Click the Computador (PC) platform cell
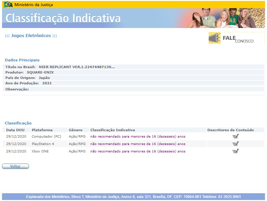This screenshot has width=267, height=201. [46, 137]
